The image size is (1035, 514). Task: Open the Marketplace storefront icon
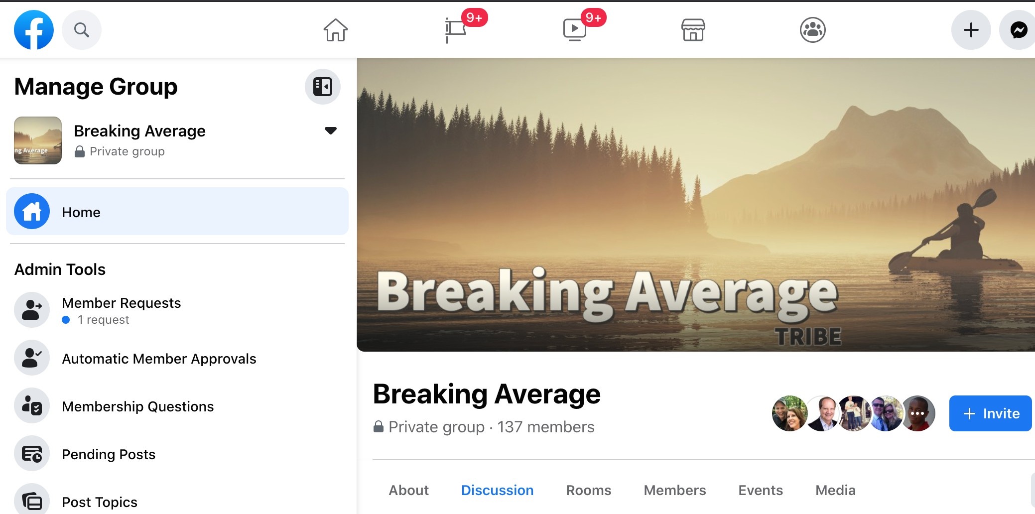click(x=693, y=30)
